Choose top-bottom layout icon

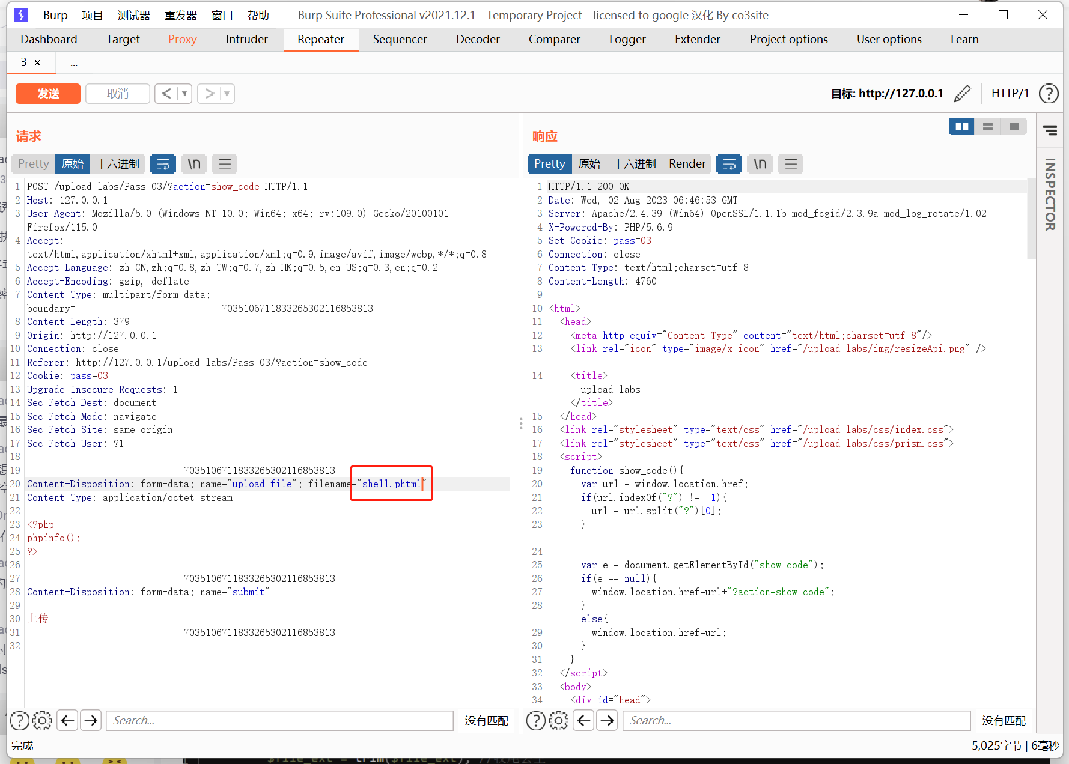tap(988, 126)
